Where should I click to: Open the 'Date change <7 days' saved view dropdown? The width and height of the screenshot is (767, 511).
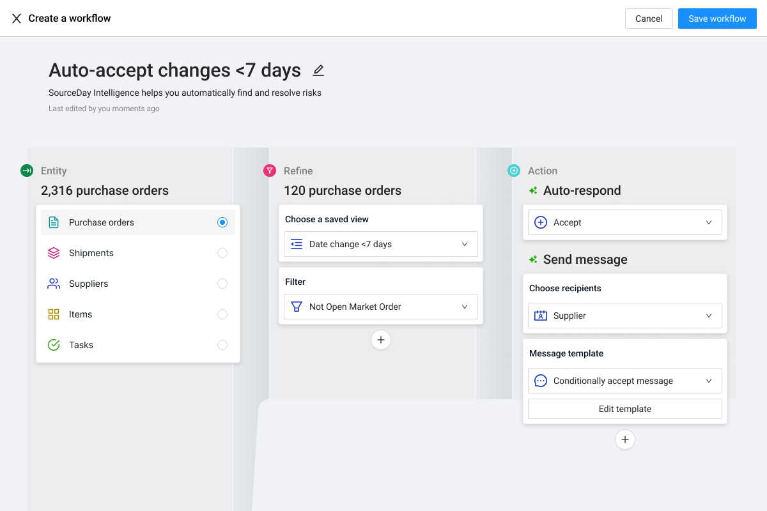381,244
